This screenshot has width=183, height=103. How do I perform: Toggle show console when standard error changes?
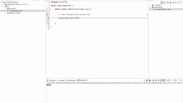coord(164,80)
